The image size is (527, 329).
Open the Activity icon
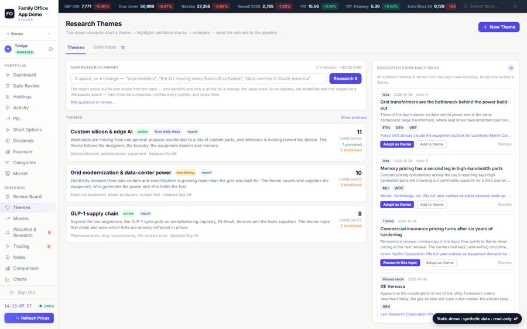click(8, 108)
